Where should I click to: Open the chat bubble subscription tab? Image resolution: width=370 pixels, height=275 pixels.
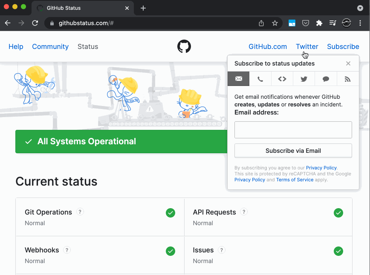point(326,79)
